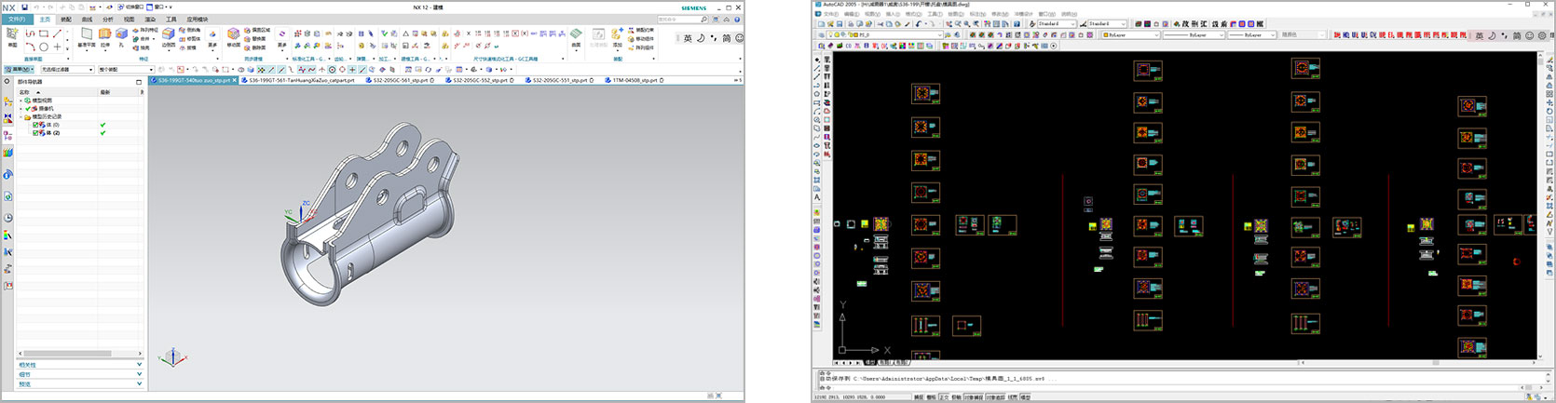Click the NX command search field
This screenshot has width=1556, height=403.
pyautogui.click(x=677, y=19)
